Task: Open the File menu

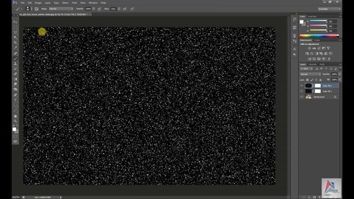Action: tap(23, 3)
